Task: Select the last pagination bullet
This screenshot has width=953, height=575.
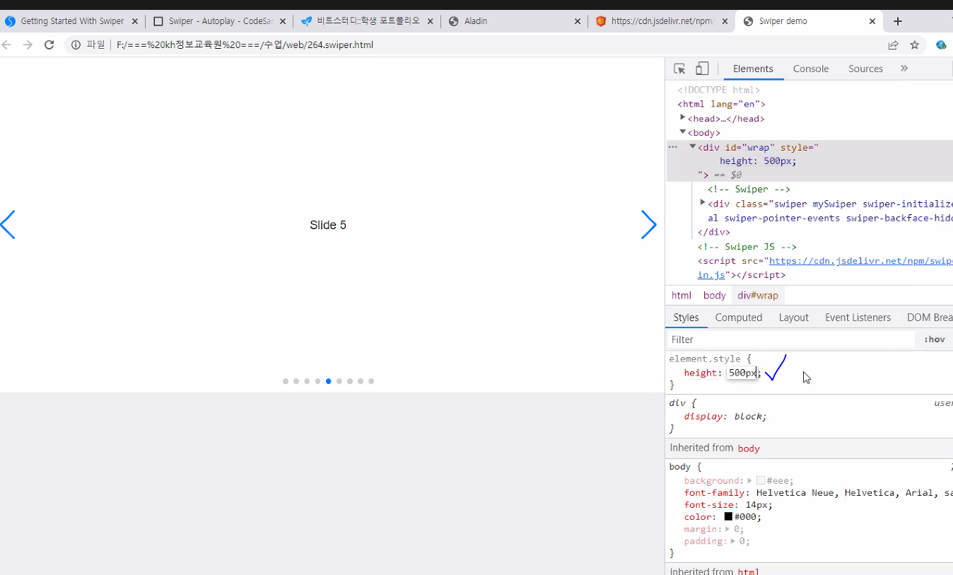Action: coord(371,381)
